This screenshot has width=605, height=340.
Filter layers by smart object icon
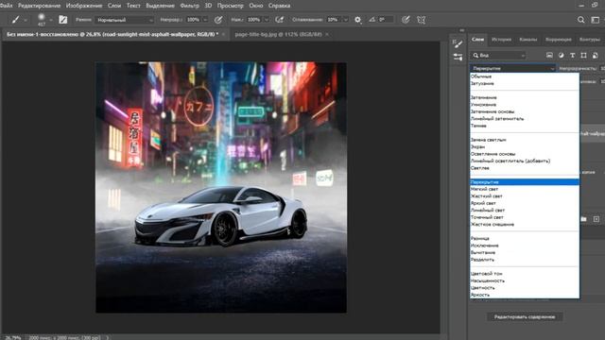(x=596, y=56)
